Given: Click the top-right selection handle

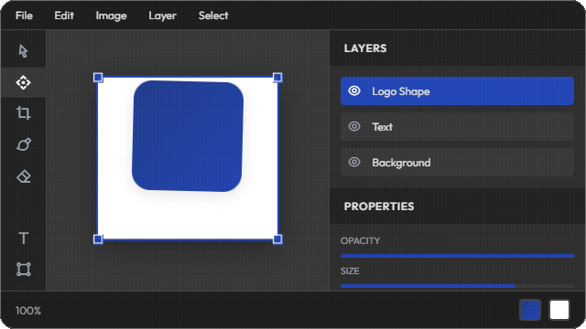Looking at the screenshot, I should tap(277, 77).
